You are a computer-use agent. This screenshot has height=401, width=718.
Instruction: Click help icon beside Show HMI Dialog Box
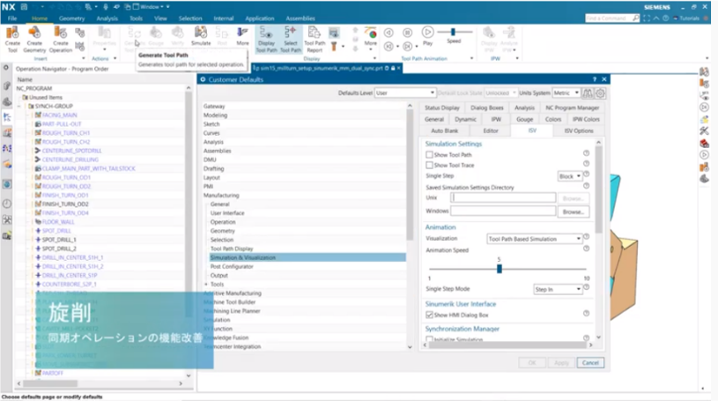[x=586, y=314]
